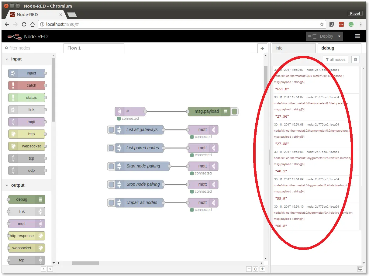Viewport: 369px width, 276px height.
Task: Select the output tcp node in palette
Action: pyautogui.click(x=27, y=260)
